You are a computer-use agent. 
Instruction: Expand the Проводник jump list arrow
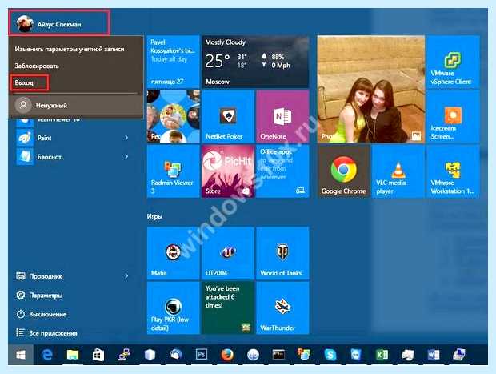[x=126, y=276]
